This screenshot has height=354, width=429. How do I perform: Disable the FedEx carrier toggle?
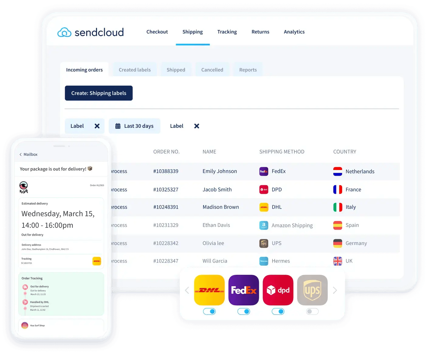[244, 311]
